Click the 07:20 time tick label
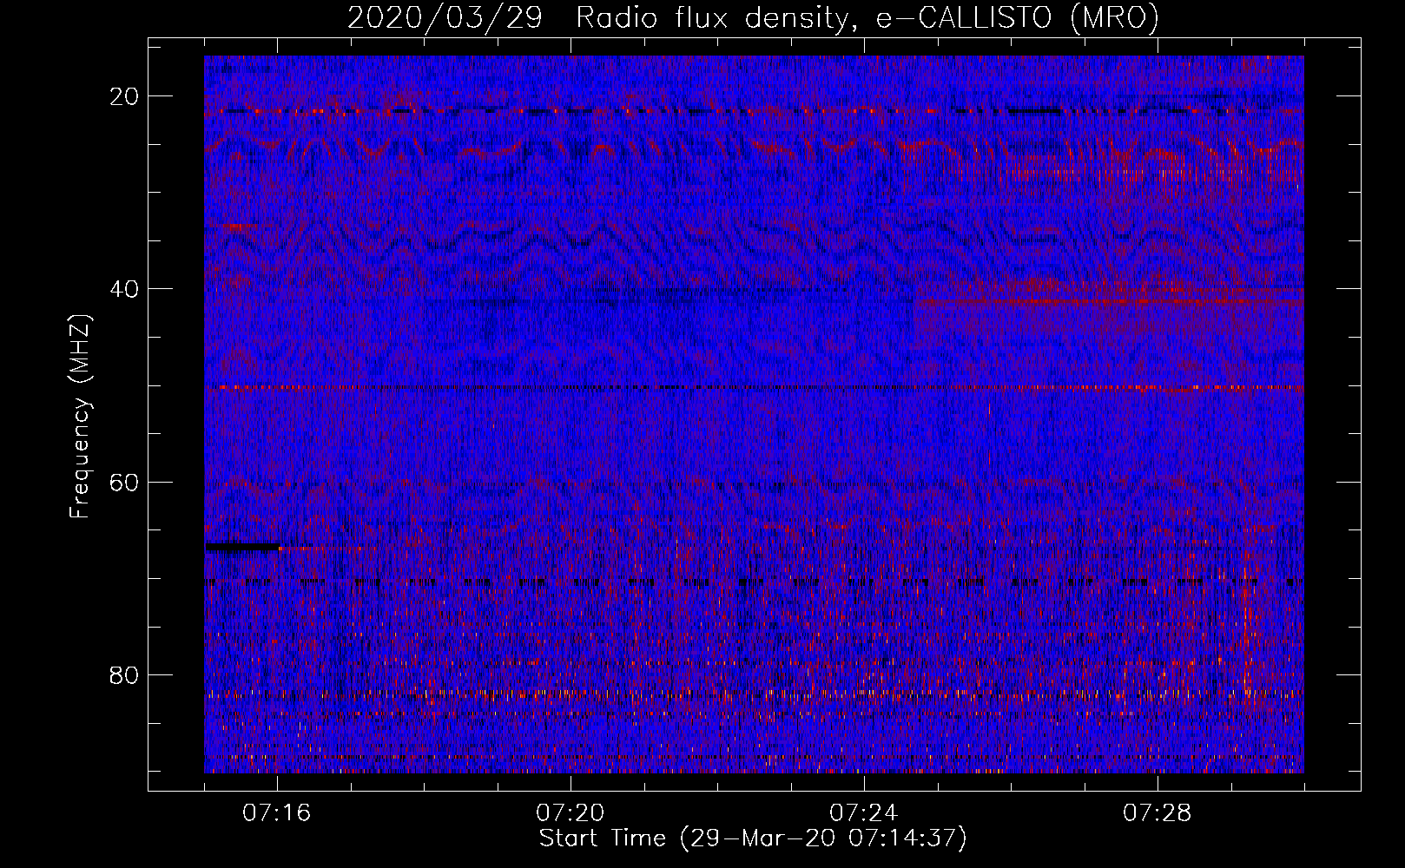1405x868 pixels. tap(571, 813)
